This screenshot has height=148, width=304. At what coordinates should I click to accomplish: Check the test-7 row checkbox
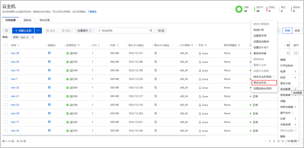click(6, 79)
